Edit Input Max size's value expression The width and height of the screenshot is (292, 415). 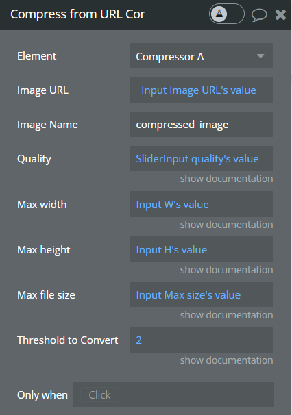[x=188, y=295]
